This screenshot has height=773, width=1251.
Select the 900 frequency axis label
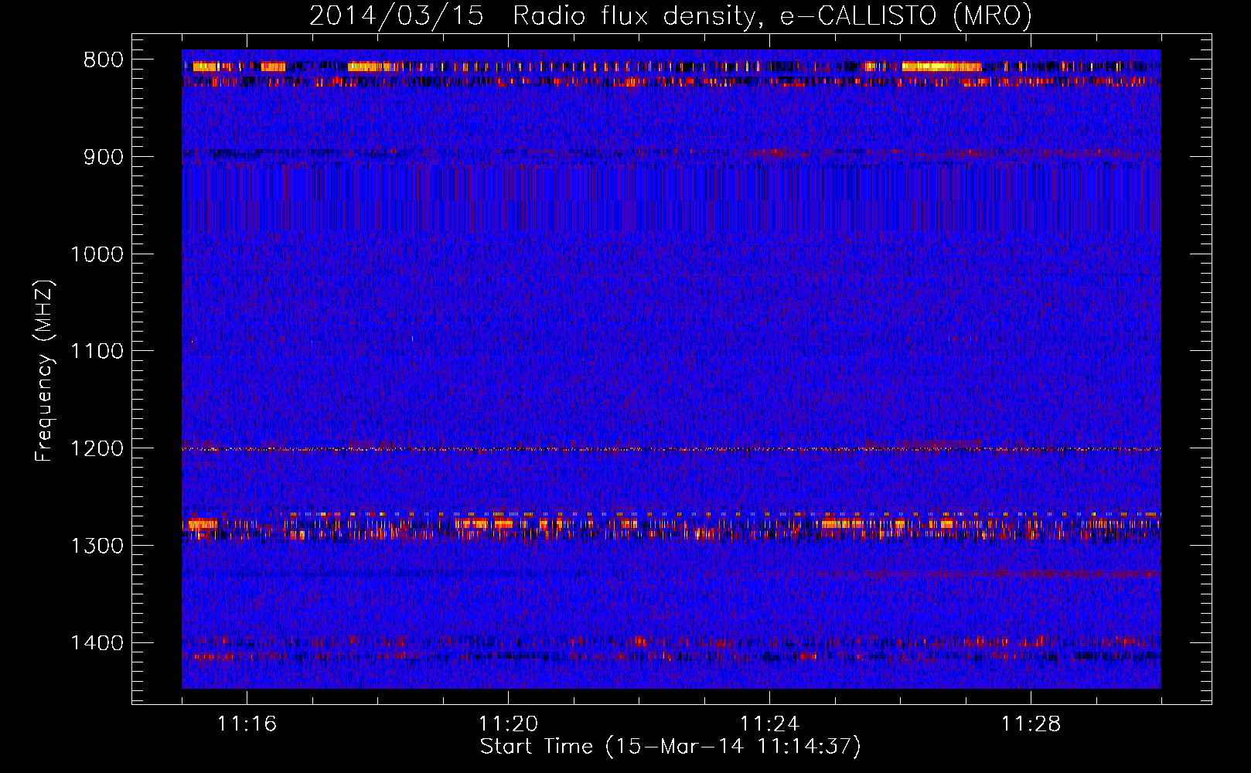[x=103, y=157]
